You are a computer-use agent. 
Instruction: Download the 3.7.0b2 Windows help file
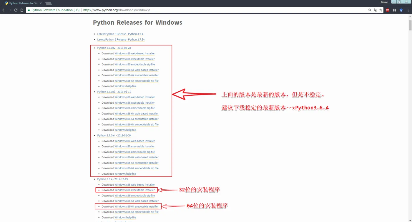(x=125, y=86)
